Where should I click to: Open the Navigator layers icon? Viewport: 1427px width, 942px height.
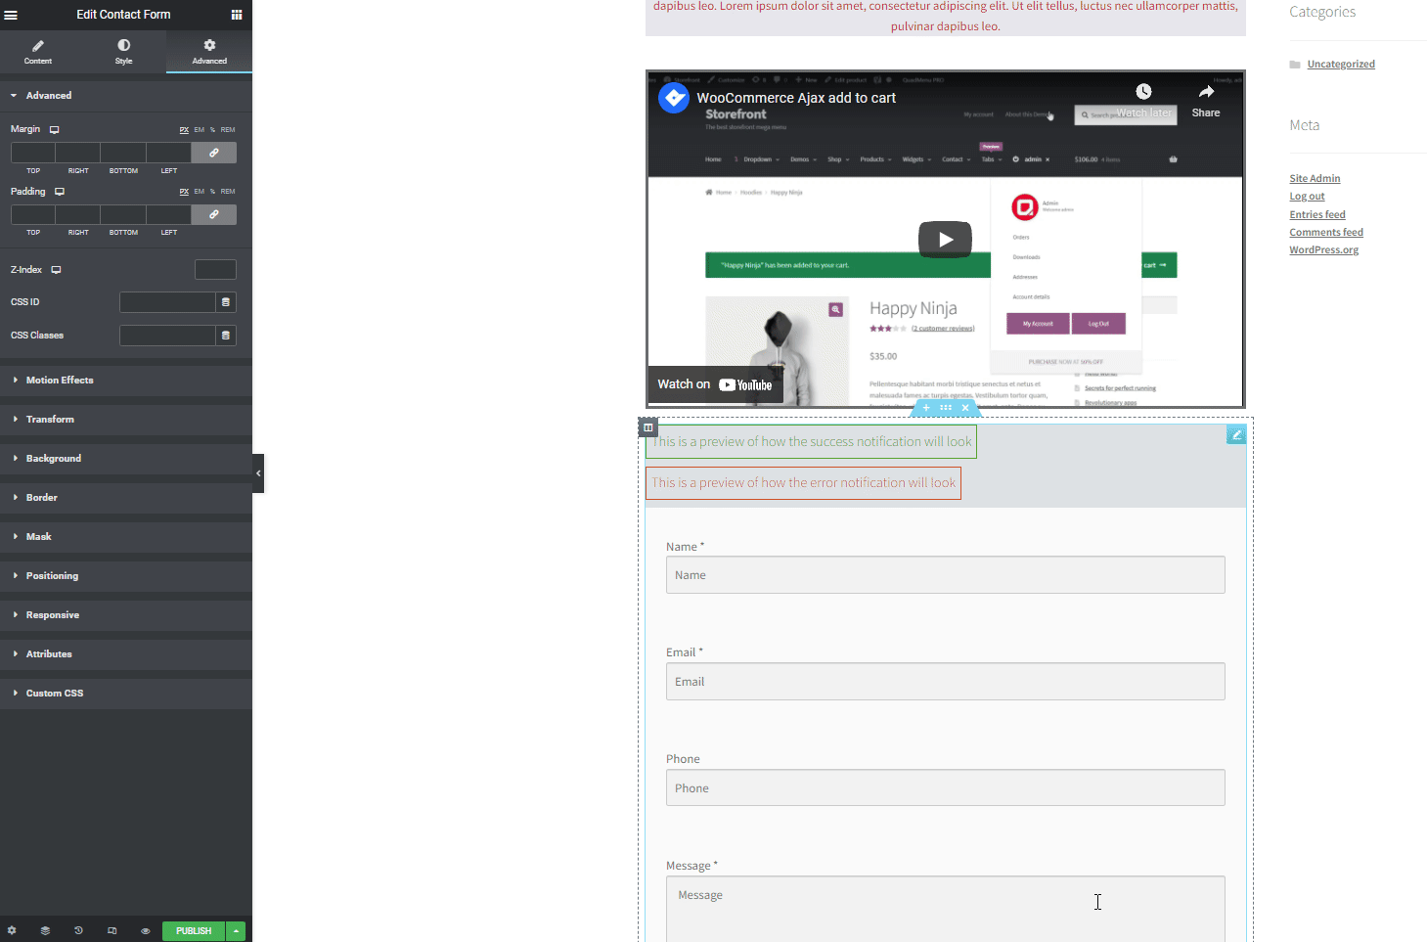[45, 931]
